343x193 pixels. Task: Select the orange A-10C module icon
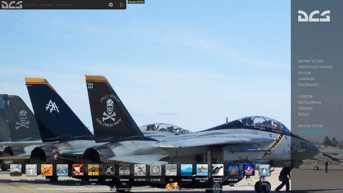[x=47, y=170]
